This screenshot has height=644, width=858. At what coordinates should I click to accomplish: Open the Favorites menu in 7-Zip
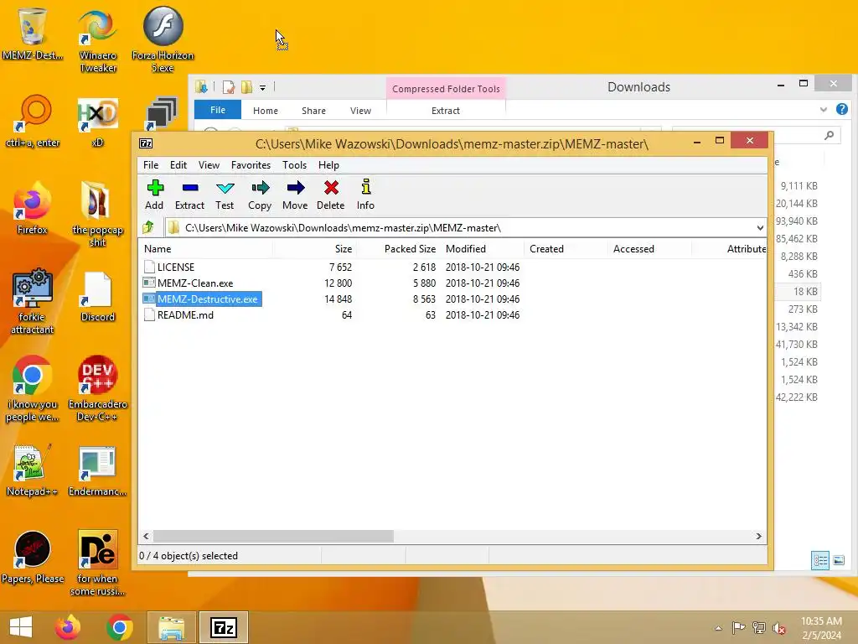pos(251,165)
